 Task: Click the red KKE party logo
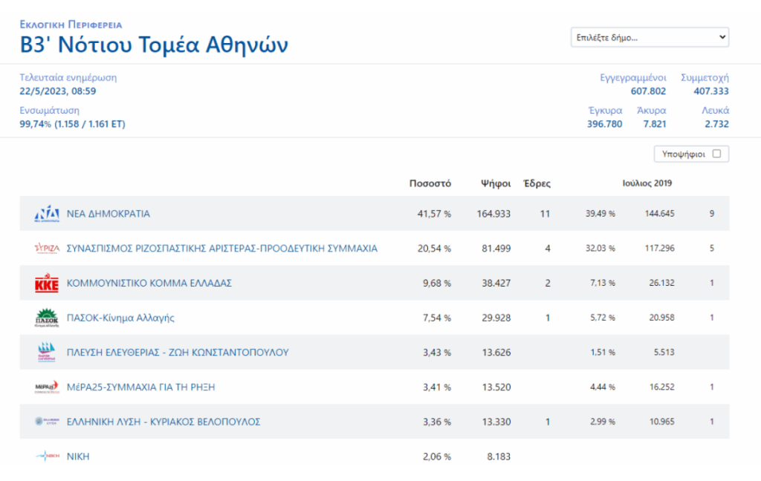click(47, 284)
